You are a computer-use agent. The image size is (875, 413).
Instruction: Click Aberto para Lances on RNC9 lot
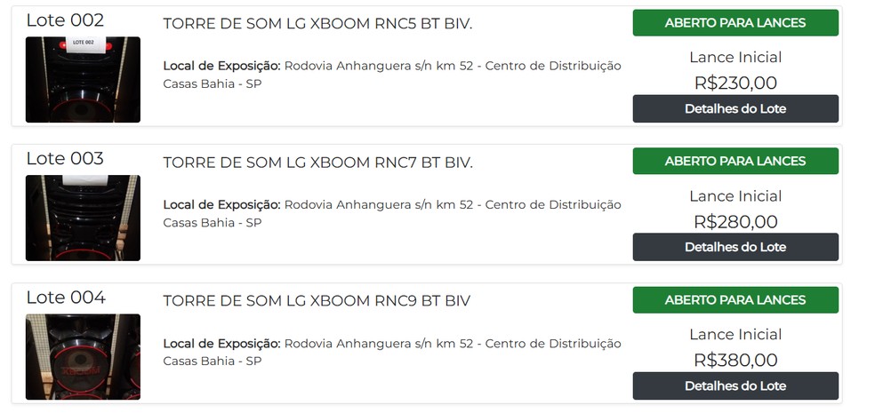(735, 300)
